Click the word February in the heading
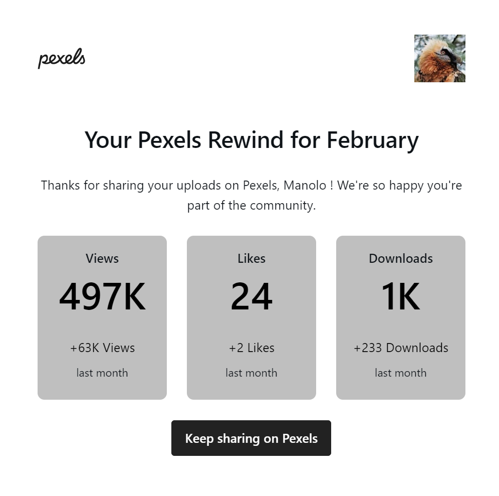The image size is (499, 496). (372, 139)
